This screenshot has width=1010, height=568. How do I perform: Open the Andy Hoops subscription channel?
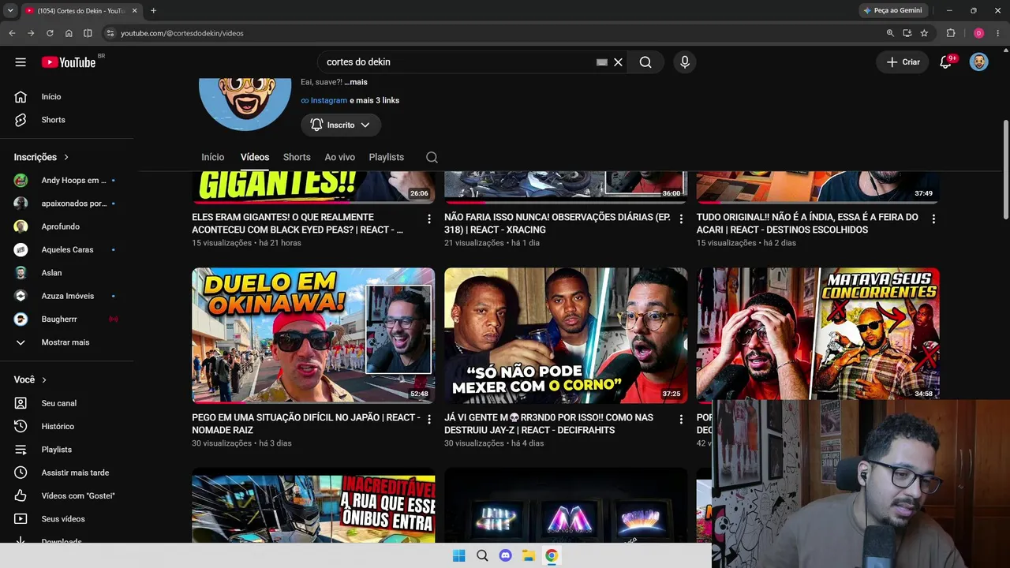[66, 180]
